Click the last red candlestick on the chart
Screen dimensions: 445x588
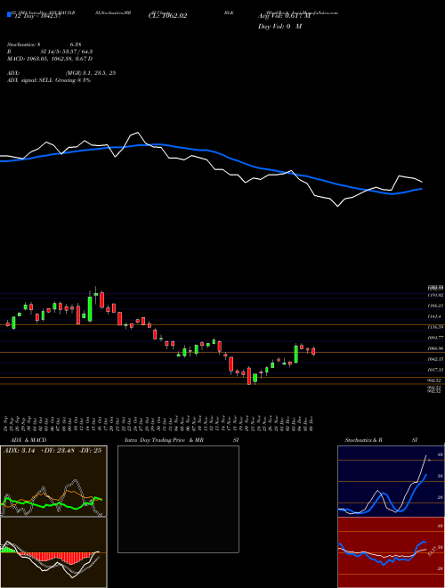tap(313, 351)
